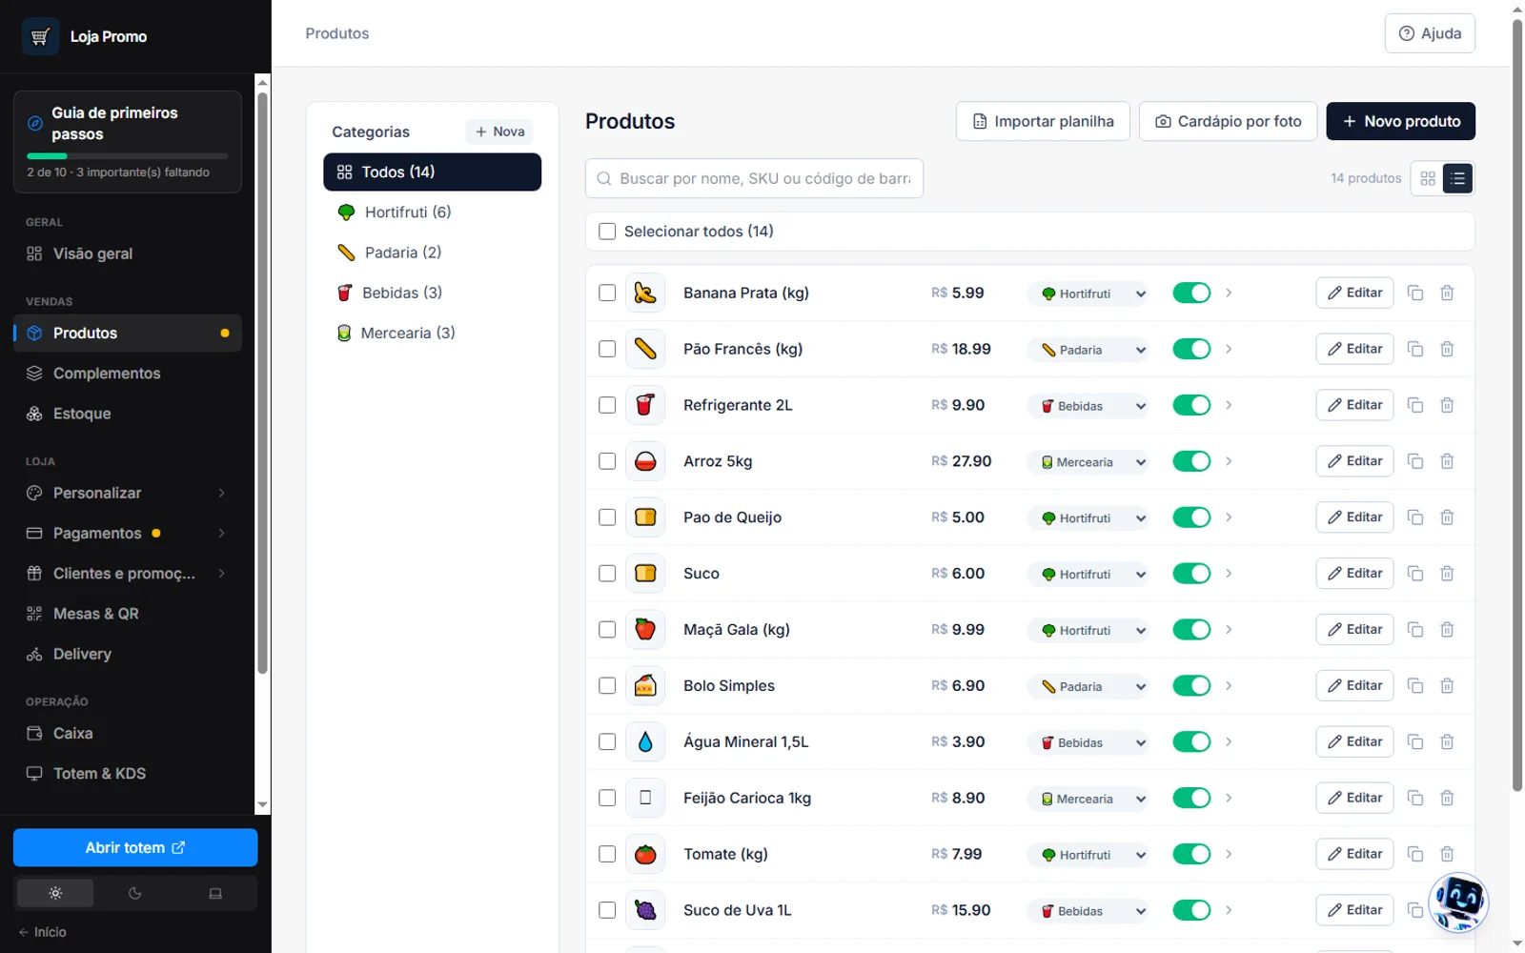Viewport: 1525px width, 953px height.
Task: Open category dropdown for Banana Prata (kg)
Action: point(1088,294)
